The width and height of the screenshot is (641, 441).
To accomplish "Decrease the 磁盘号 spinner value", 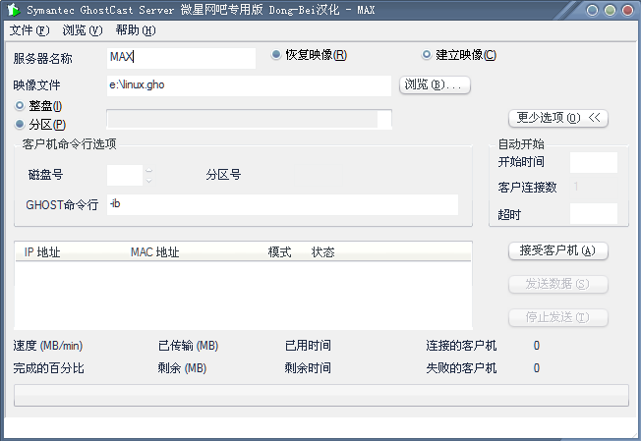I will (x=148, y=180).
